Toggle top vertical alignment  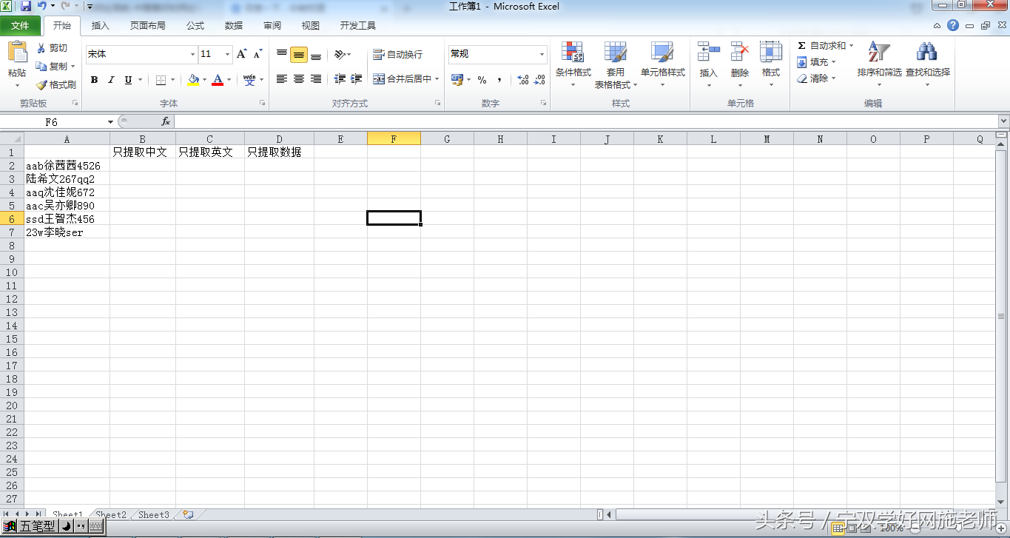tap(282, 54)
